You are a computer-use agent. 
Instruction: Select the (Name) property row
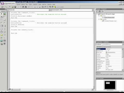(109, 49)
